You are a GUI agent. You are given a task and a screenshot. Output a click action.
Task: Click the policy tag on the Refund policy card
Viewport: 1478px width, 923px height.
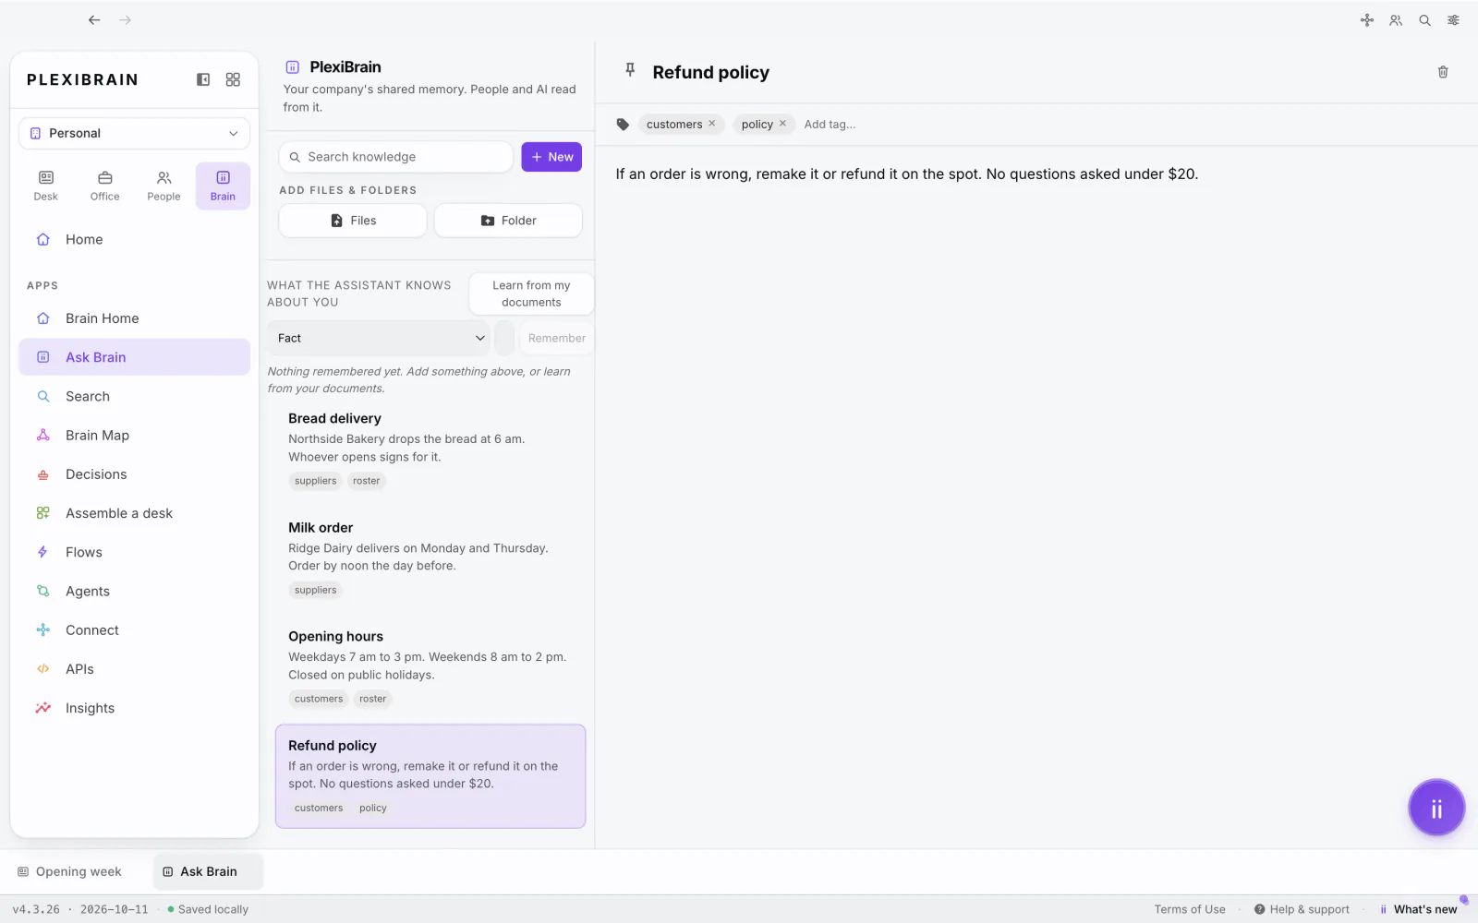point(373,808)
